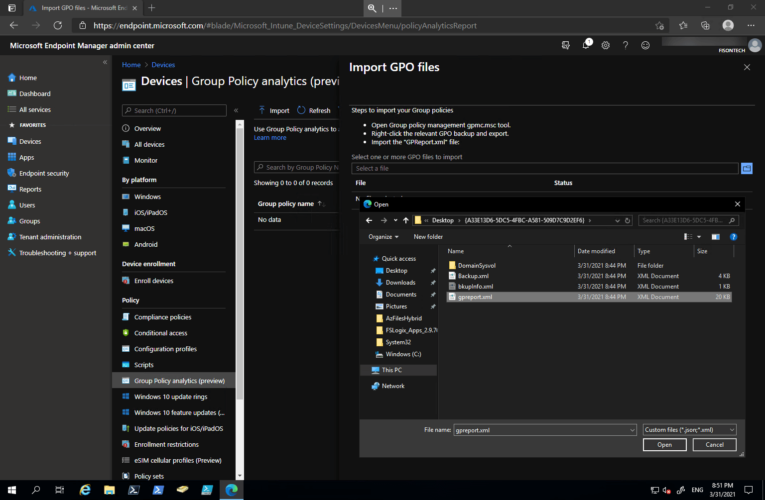
Task: Open the browser profile avatar
Action: (728, 25)
